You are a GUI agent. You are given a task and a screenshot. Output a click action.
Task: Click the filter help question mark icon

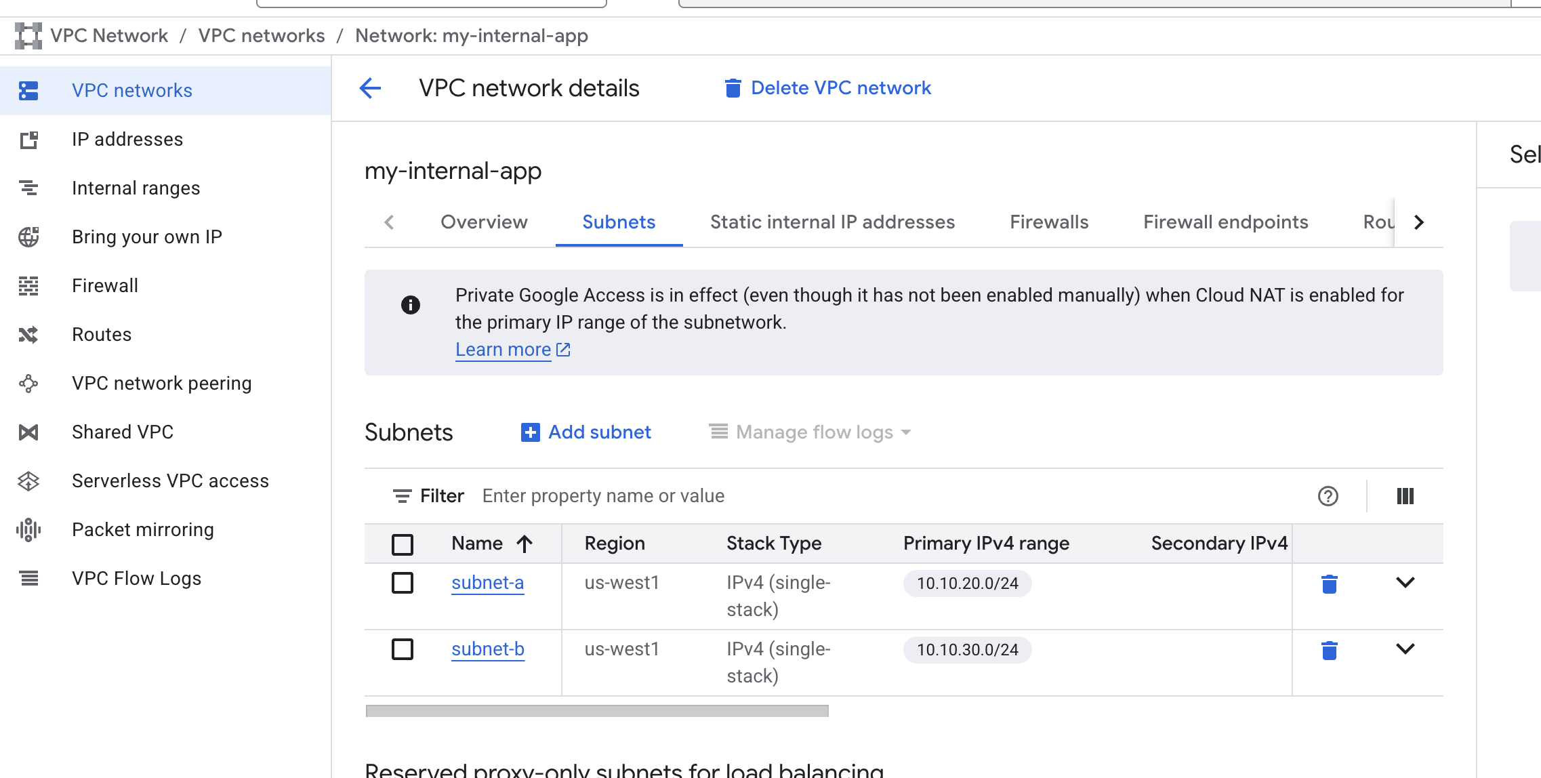[1328, 496]
